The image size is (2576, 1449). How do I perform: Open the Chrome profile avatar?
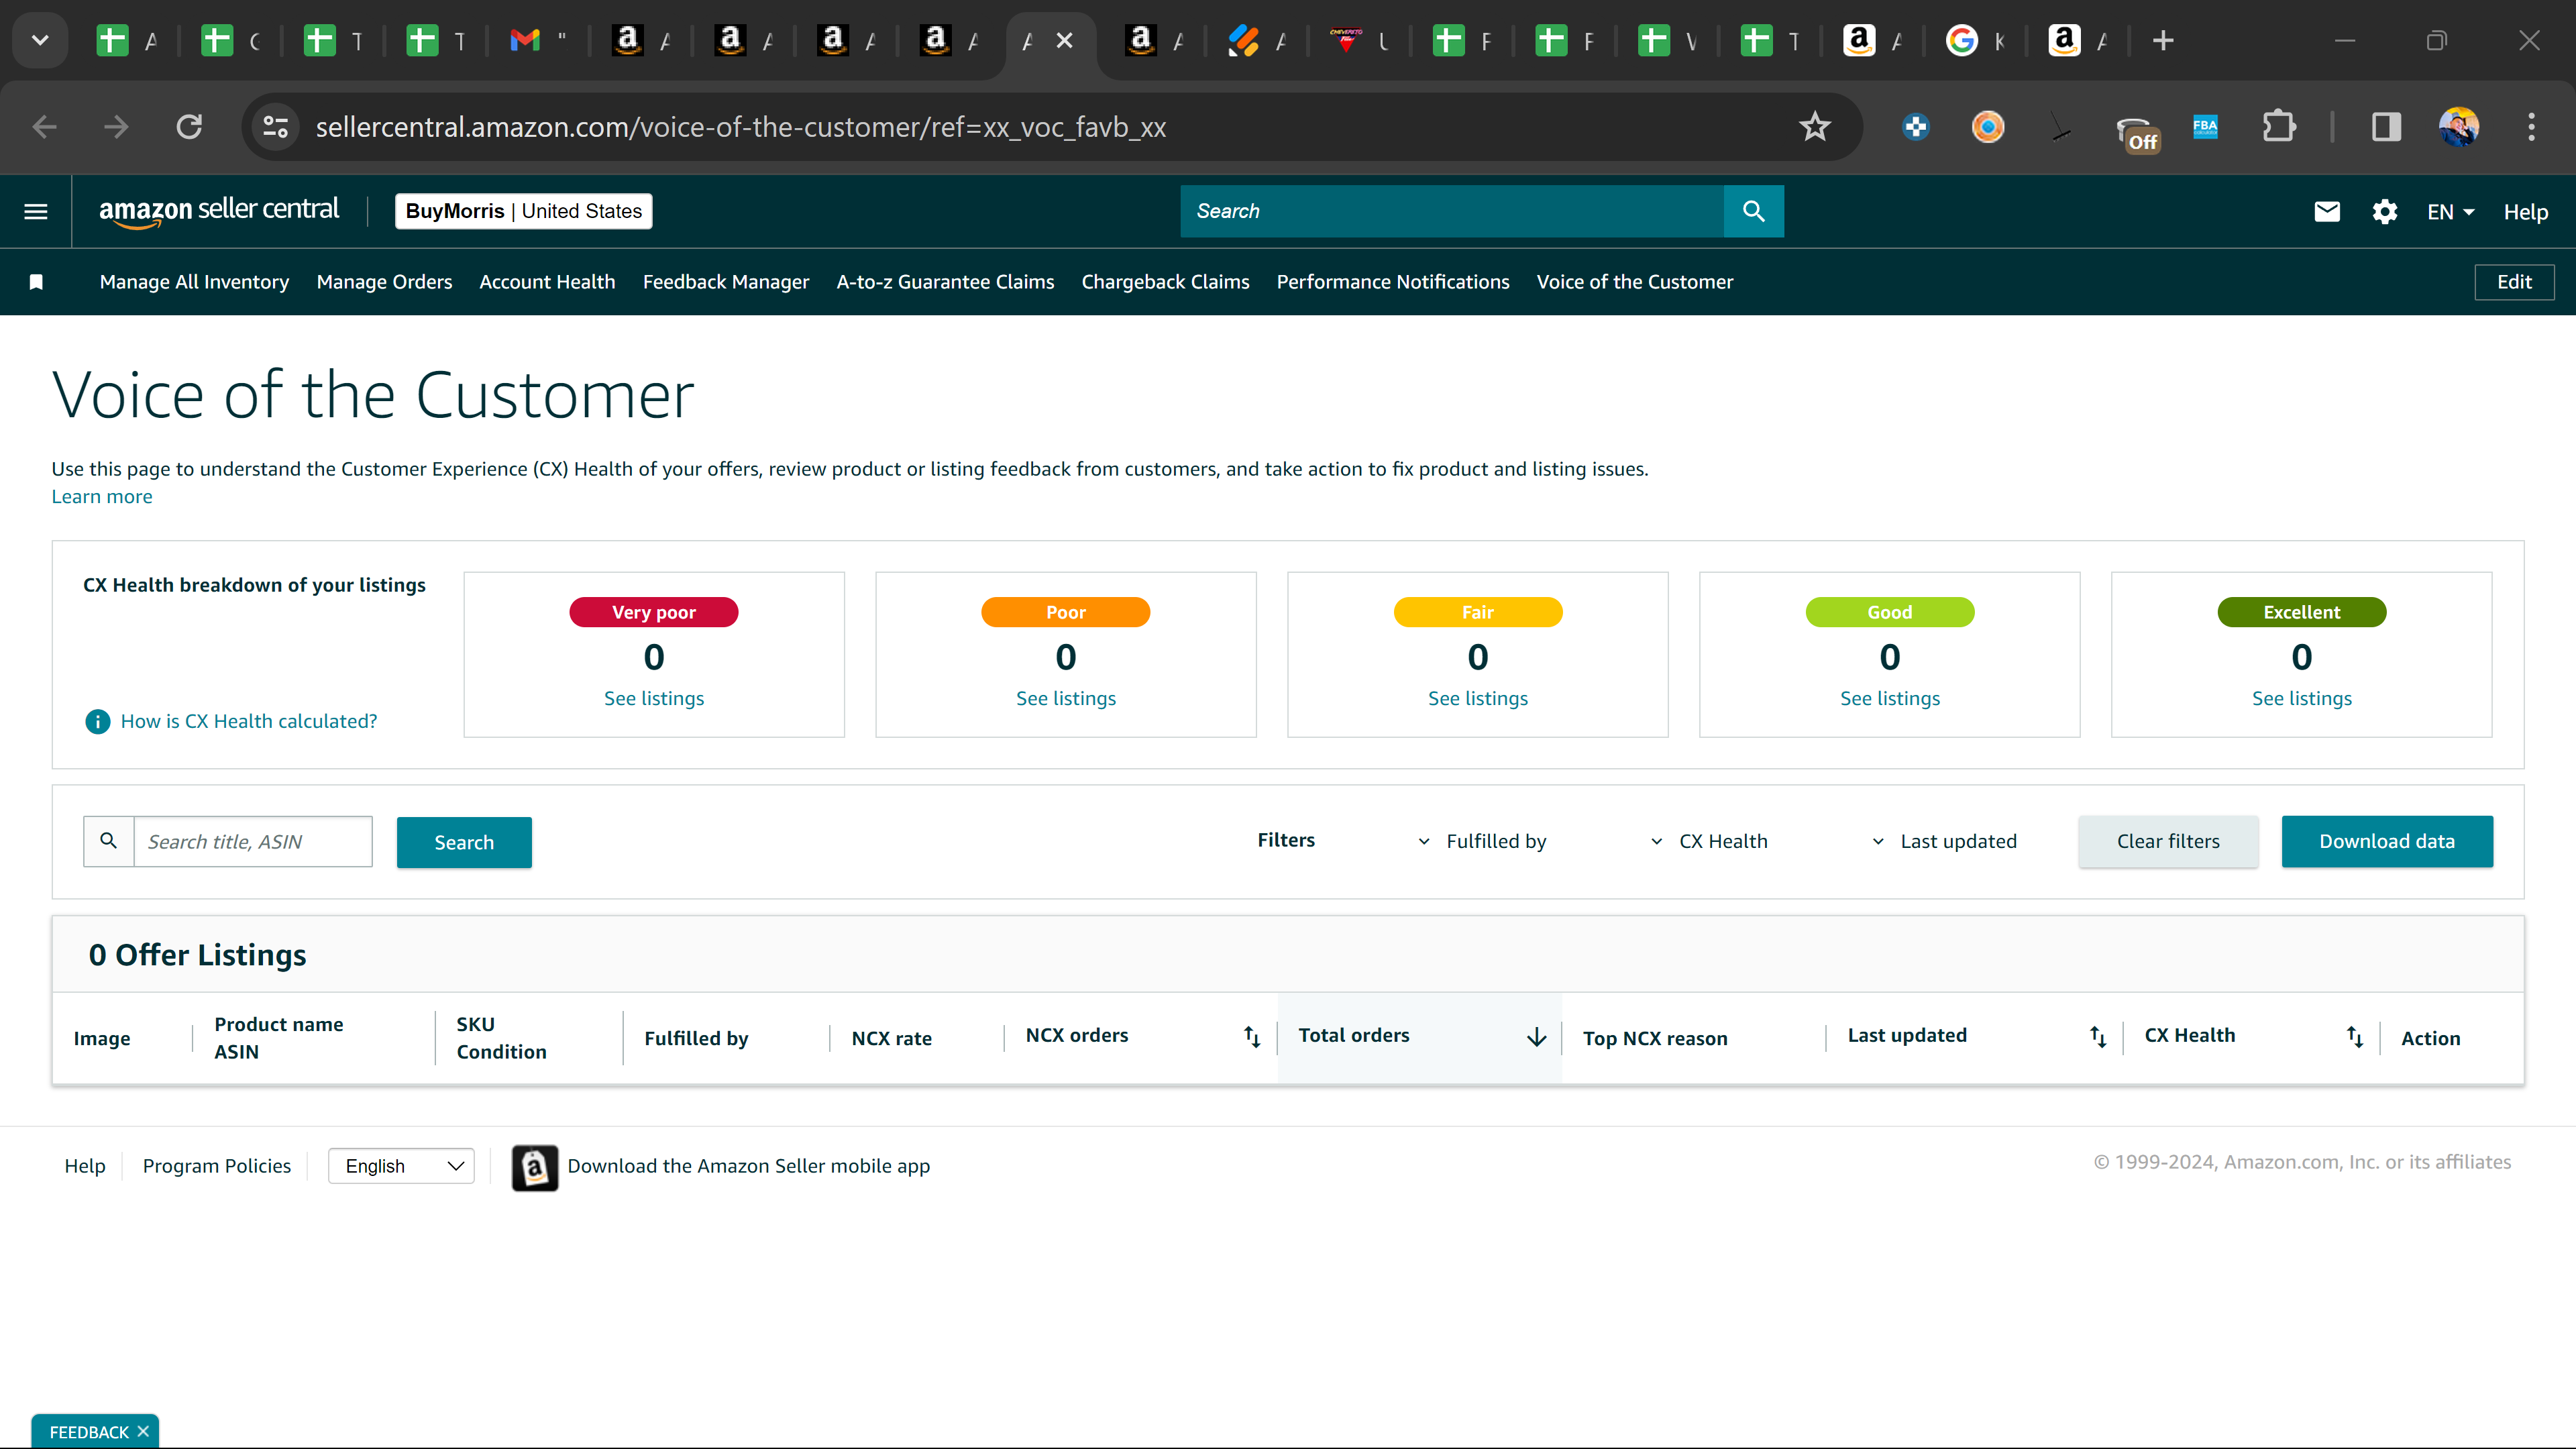(2459, 127)
